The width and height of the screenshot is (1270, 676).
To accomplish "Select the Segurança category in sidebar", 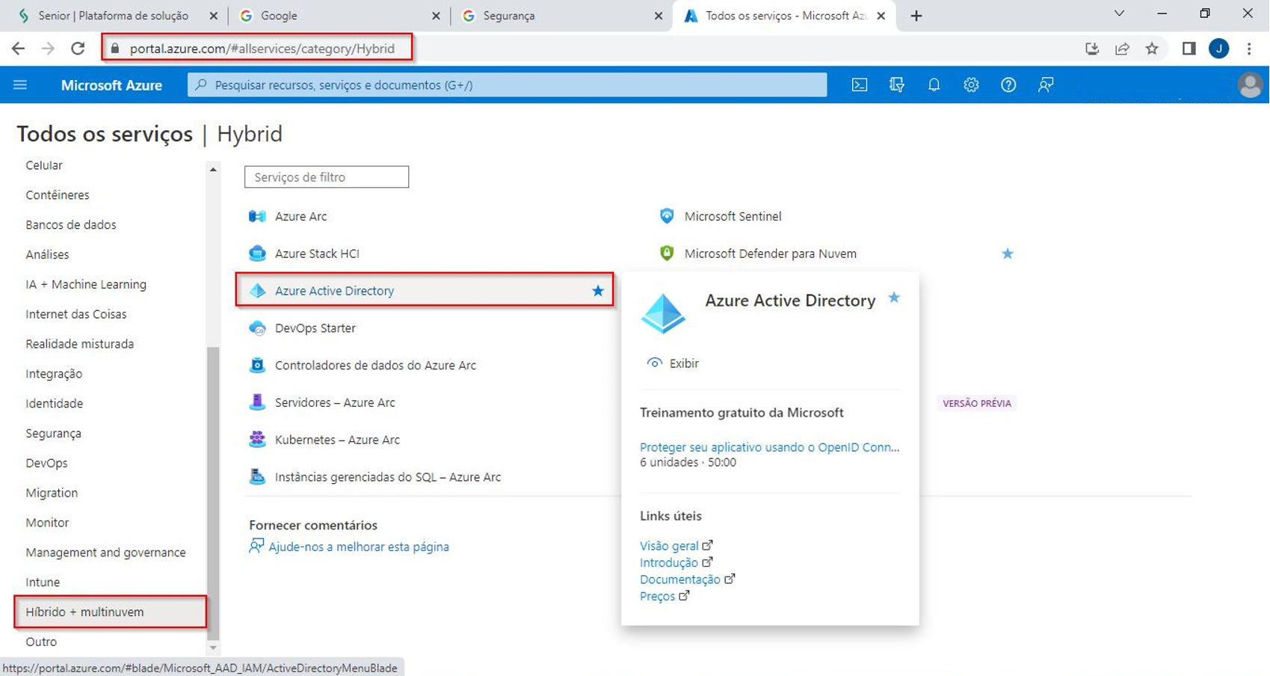I will (53, 433).
